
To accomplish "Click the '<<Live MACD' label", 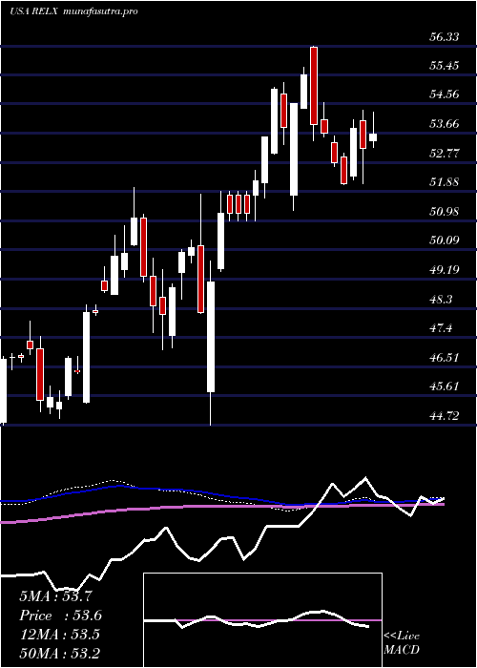I will click(x=402, y=643).
